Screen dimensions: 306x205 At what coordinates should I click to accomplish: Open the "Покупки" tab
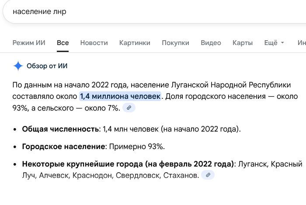tap(175, 43)
